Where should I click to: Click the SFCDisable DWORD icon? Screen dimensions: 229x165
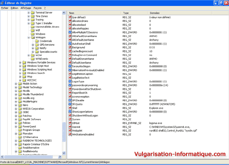click(x=70, y=100)
